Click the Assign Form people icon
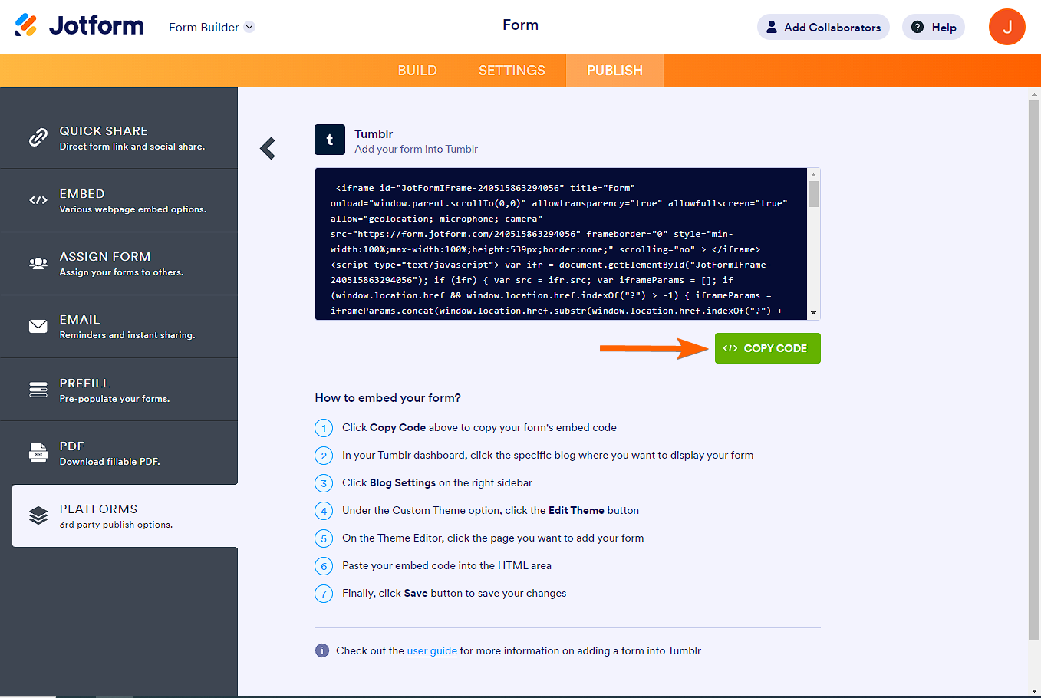The image size is (1041, 698). click(38, 263)
